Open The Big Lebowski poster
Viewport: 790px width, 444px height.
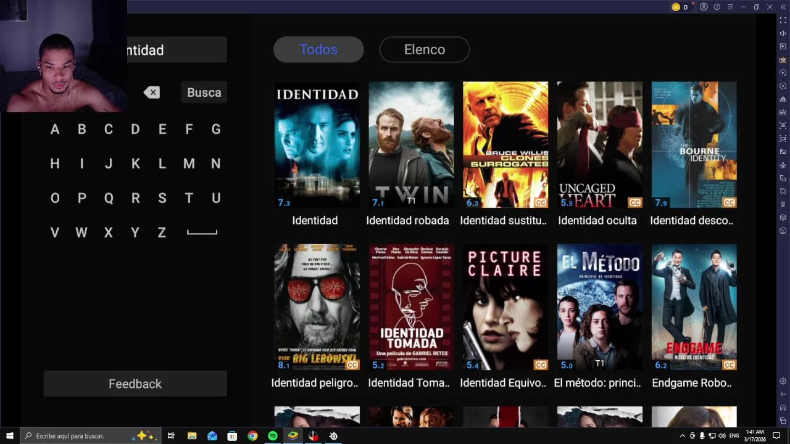(317, 308)
